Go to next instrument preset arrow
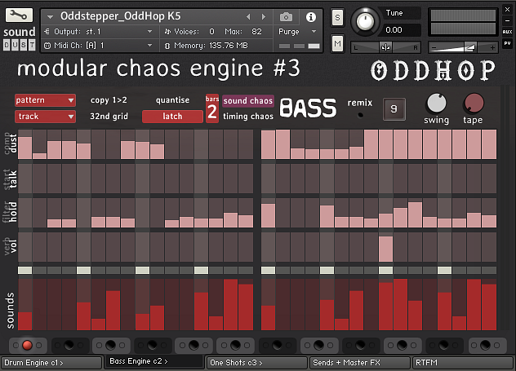Screen dimensions: 516x371 point(263,16)
